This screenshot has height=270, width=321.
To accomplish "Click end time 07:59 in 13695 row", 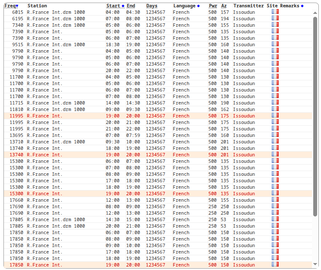I will (133, 135).
